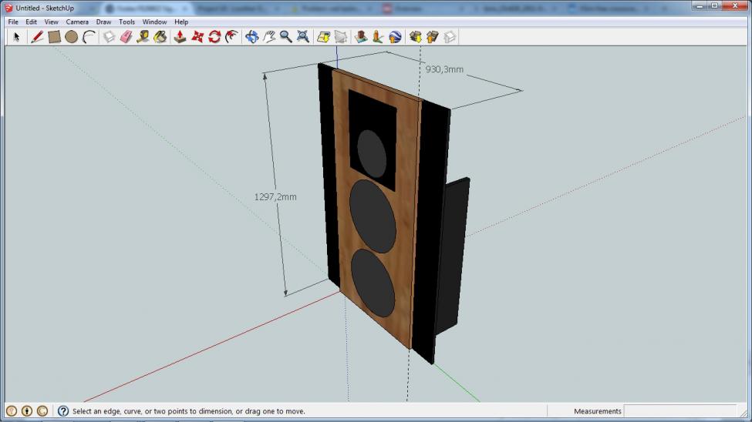
Task: Select the 1297,2mm dimension label
Action: click(275, 197)
